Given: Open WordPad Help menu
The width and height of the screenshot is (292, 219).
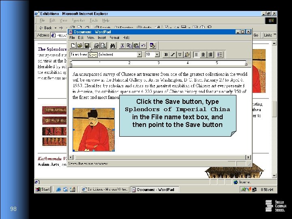Looking at the screenshot, I should (126, 38).
